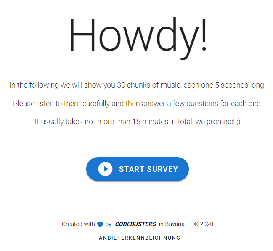The height and width of the screenshot is (251, 273).
Task: Click the 'Created with' footer text
Action: [x=78, y=224]
